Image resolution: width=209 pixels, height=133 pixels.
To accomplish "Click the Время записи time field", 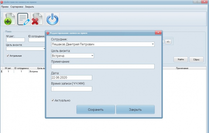I will [72, 89].
